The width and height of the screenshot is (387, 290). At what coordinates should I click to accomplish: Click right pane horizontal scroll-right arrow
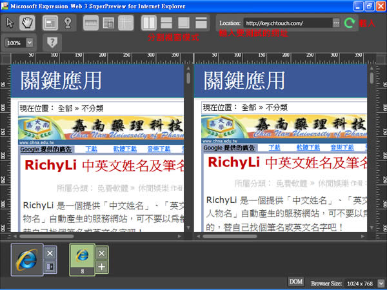362,237
